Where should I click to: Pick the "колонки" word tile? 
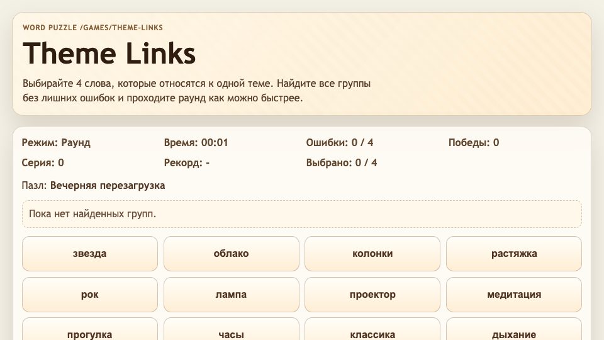pos(372,254)
